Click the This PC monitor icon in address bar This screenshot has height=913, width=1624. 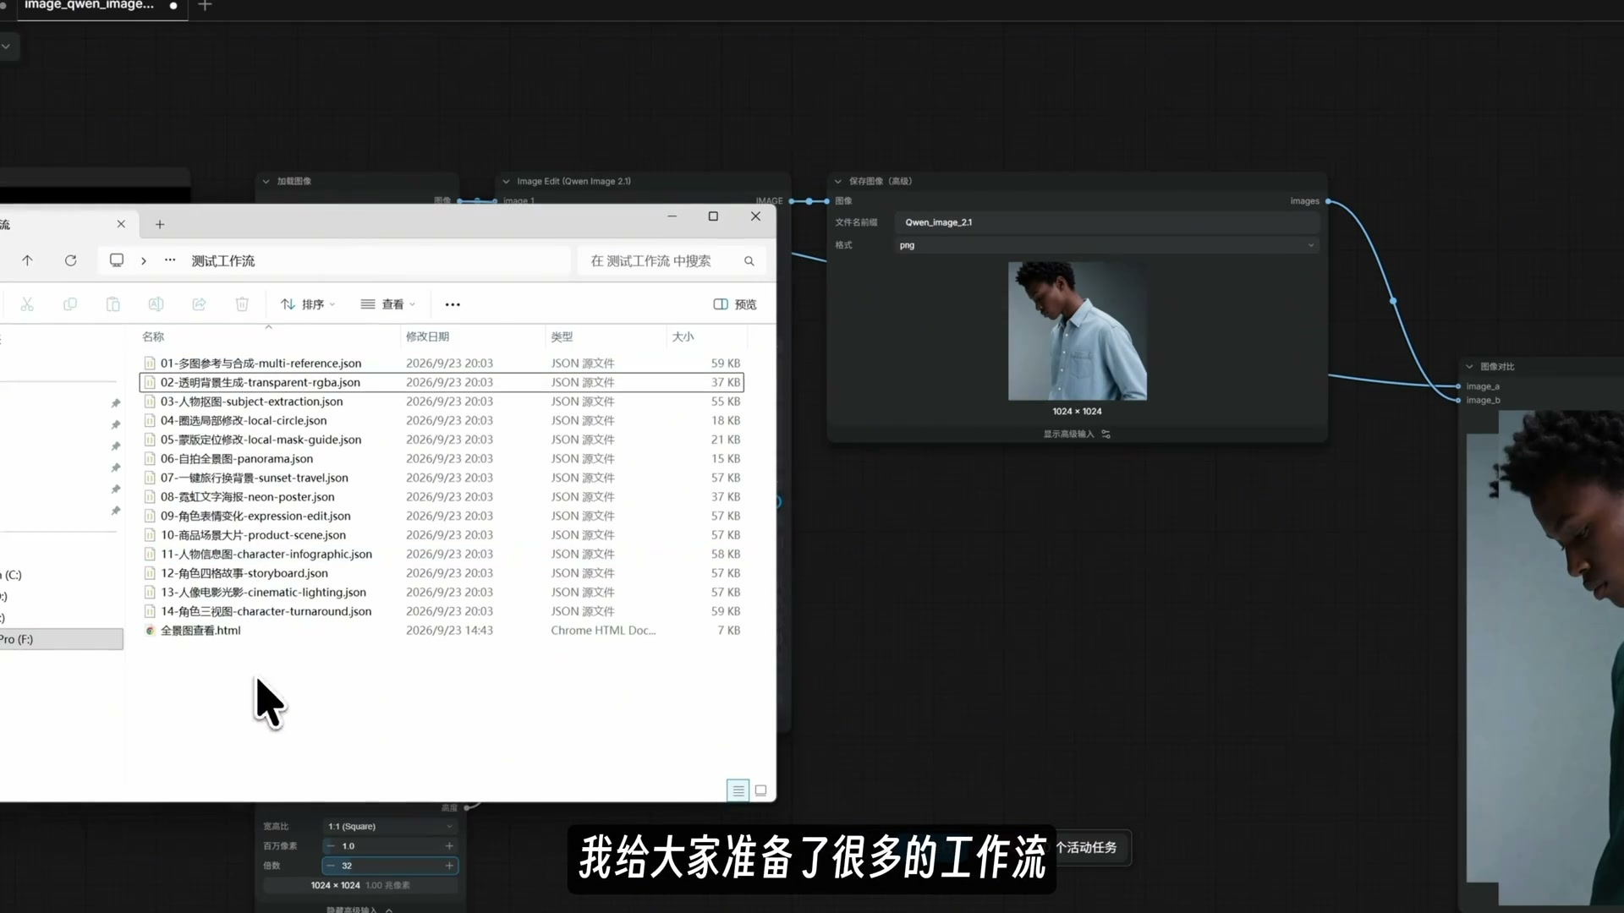(x=117, y=260)
